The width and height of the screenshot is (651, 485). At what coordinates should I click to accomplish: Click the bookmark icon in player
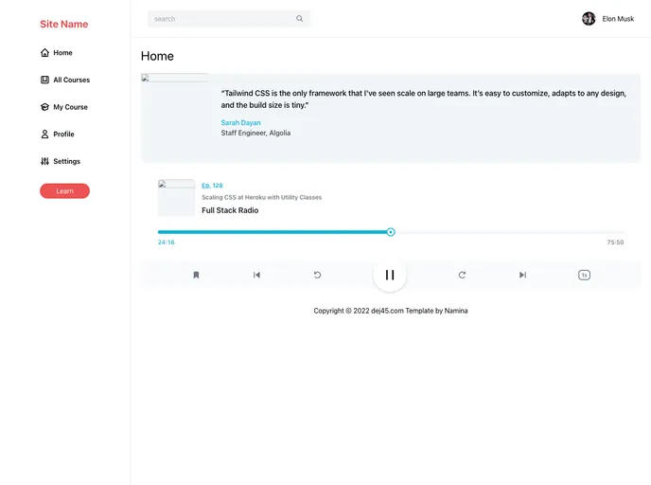[196, 275]
